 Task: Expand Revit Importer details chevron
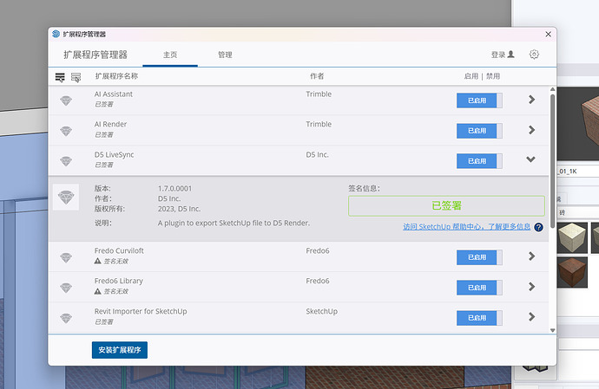[531, 316]
